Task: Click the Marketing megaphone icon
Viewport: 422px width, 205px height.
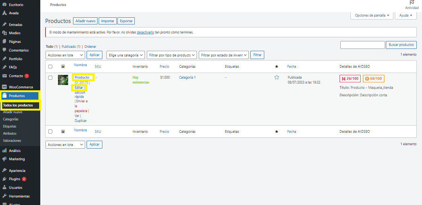Action: click(5, 159)
